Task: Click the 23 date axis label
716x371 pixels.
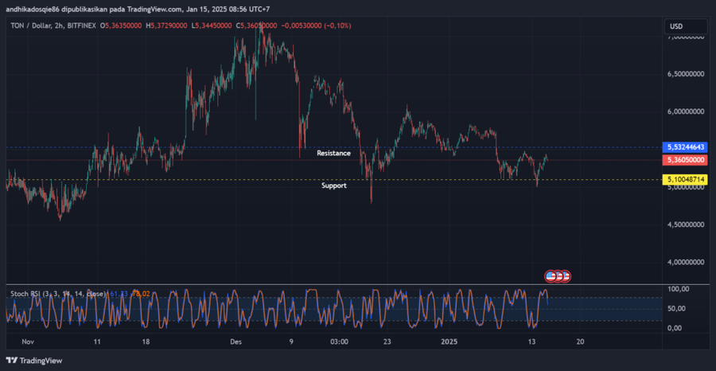Action: click(387, 342)
